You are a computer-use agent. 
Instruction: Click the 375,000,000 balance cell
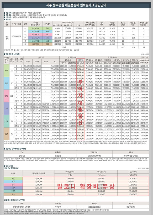pyautogui.click(x=144, y=139)
